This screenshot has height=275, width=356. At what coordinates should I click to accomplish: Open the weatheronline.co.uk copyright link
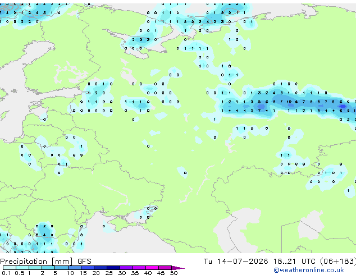(309, 270)
